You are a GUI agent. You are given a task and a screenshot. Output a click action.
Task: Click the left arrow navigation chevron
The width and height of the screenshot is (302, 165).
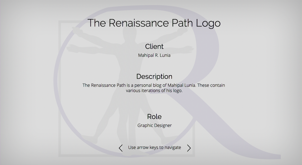click(120, 148)
